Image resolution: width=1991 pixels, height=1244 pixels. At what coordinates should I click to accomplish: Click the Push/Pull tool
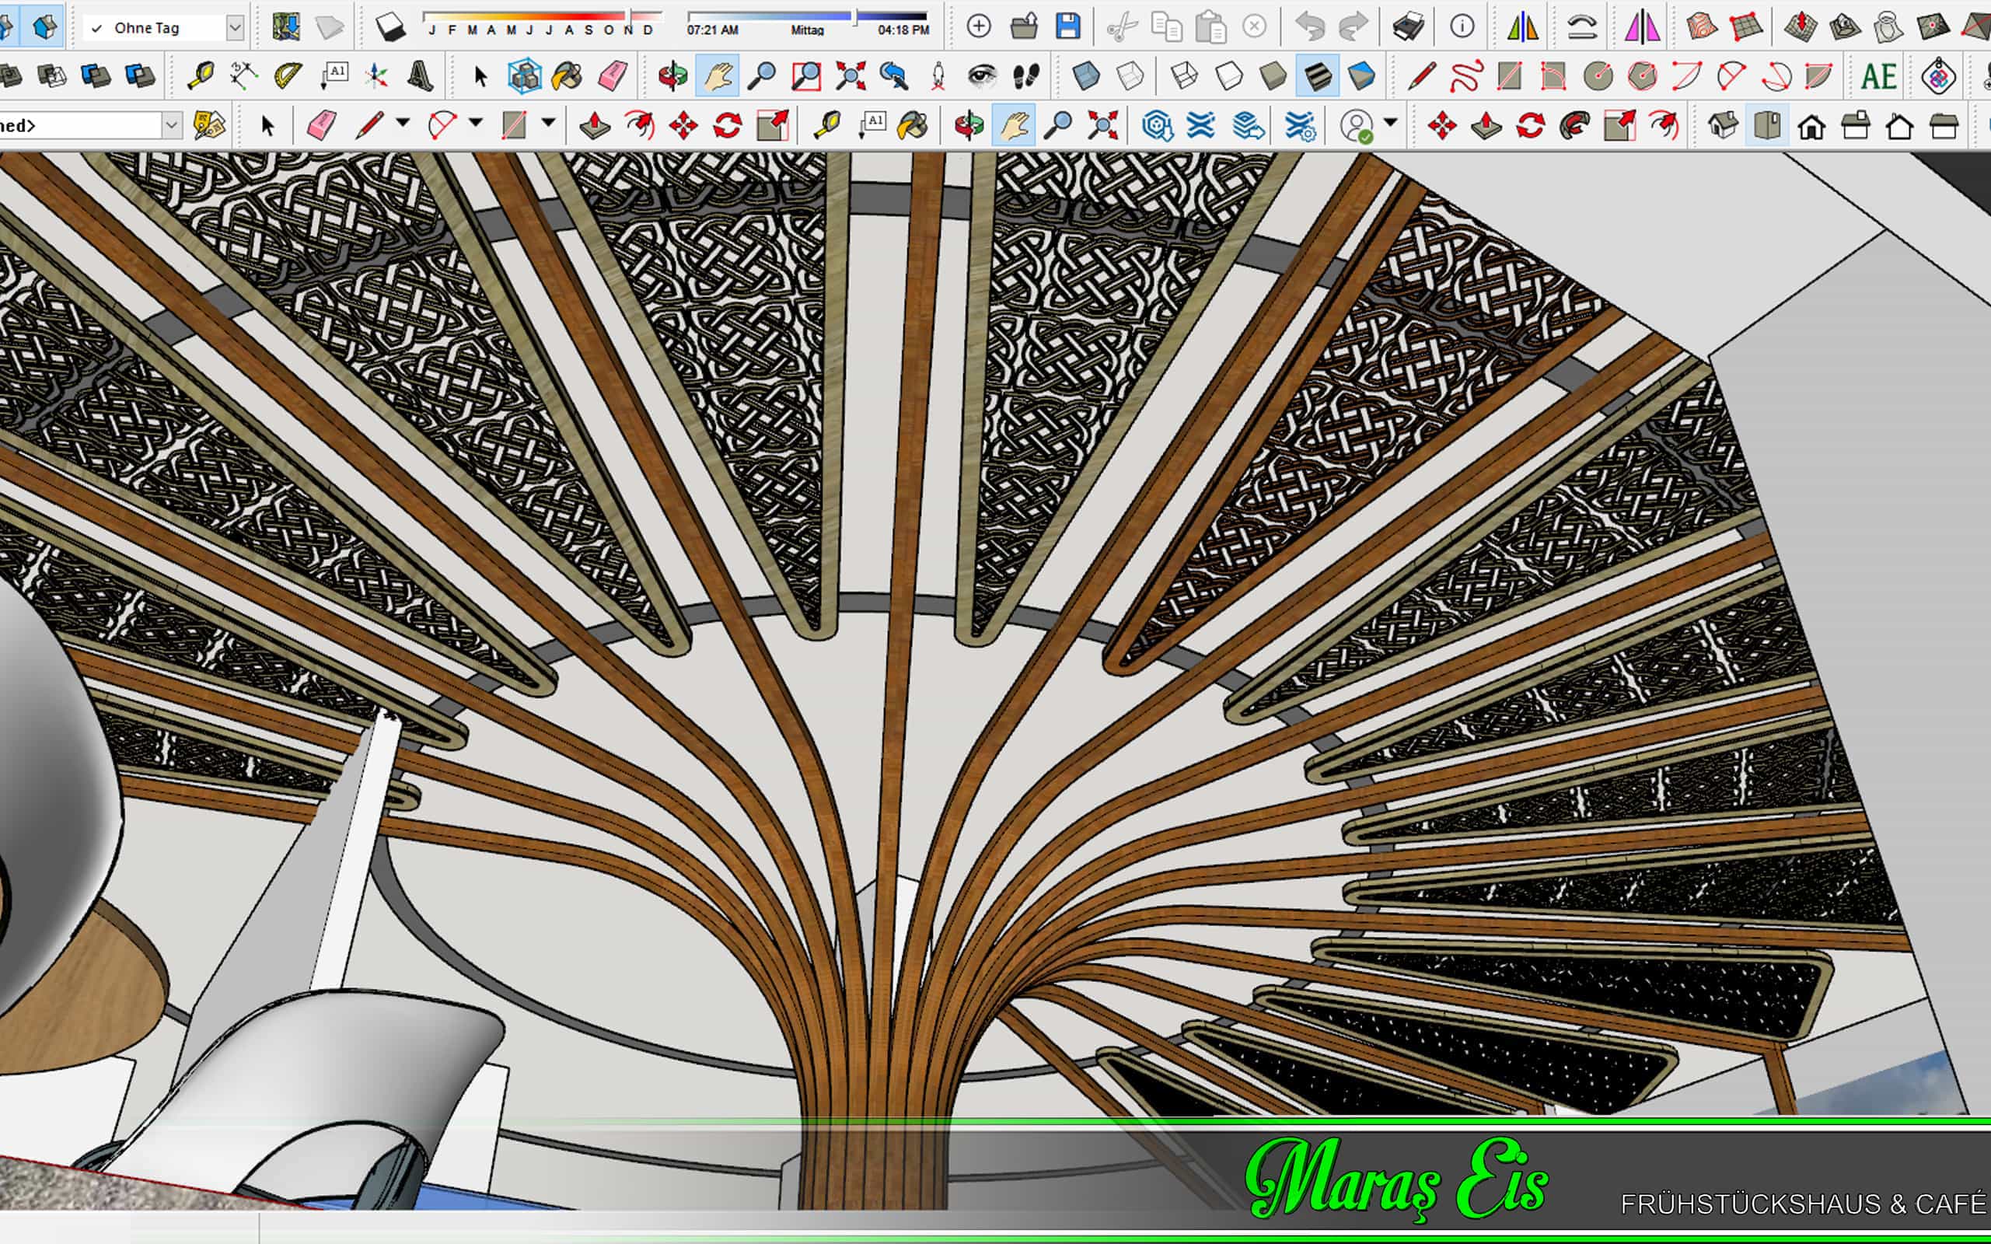point(595,126)
